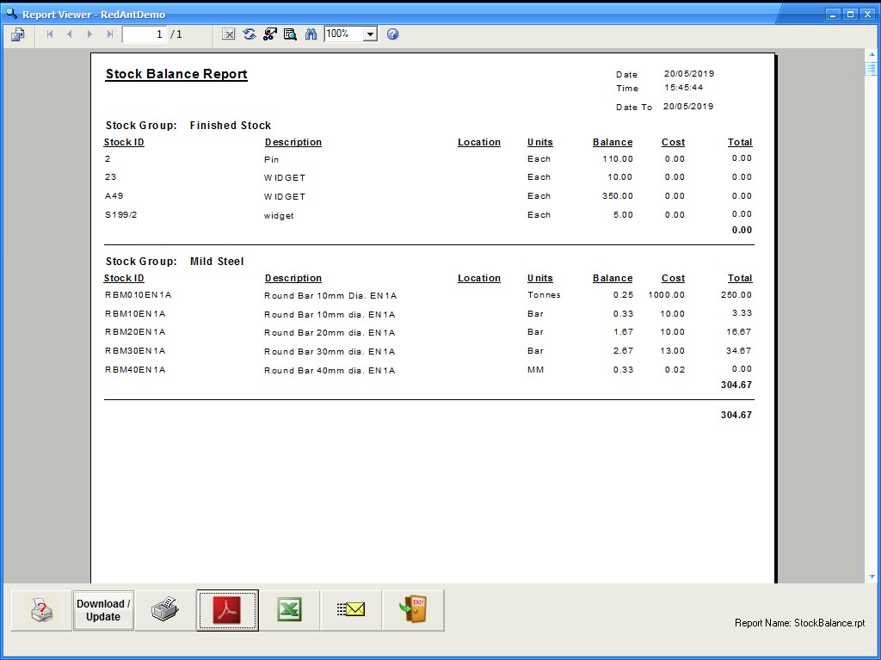The width and height of the screenshot is (881, 660).
Task: Open the 100% zoom dropdown
Action: point(370,34)
